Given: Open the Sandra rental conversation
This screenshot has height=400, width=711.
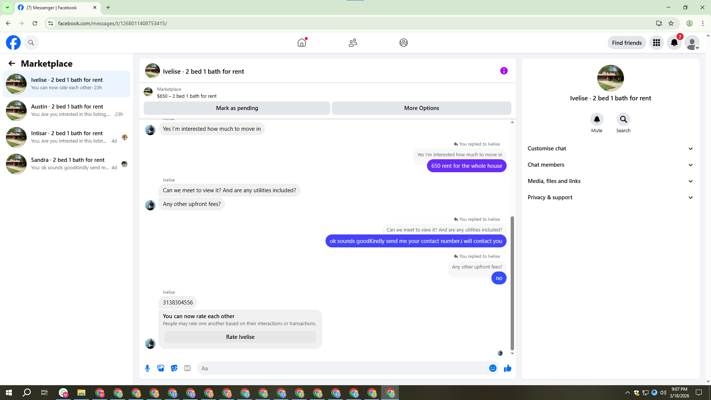Looking at the screenshot, I should pos(67,164).
